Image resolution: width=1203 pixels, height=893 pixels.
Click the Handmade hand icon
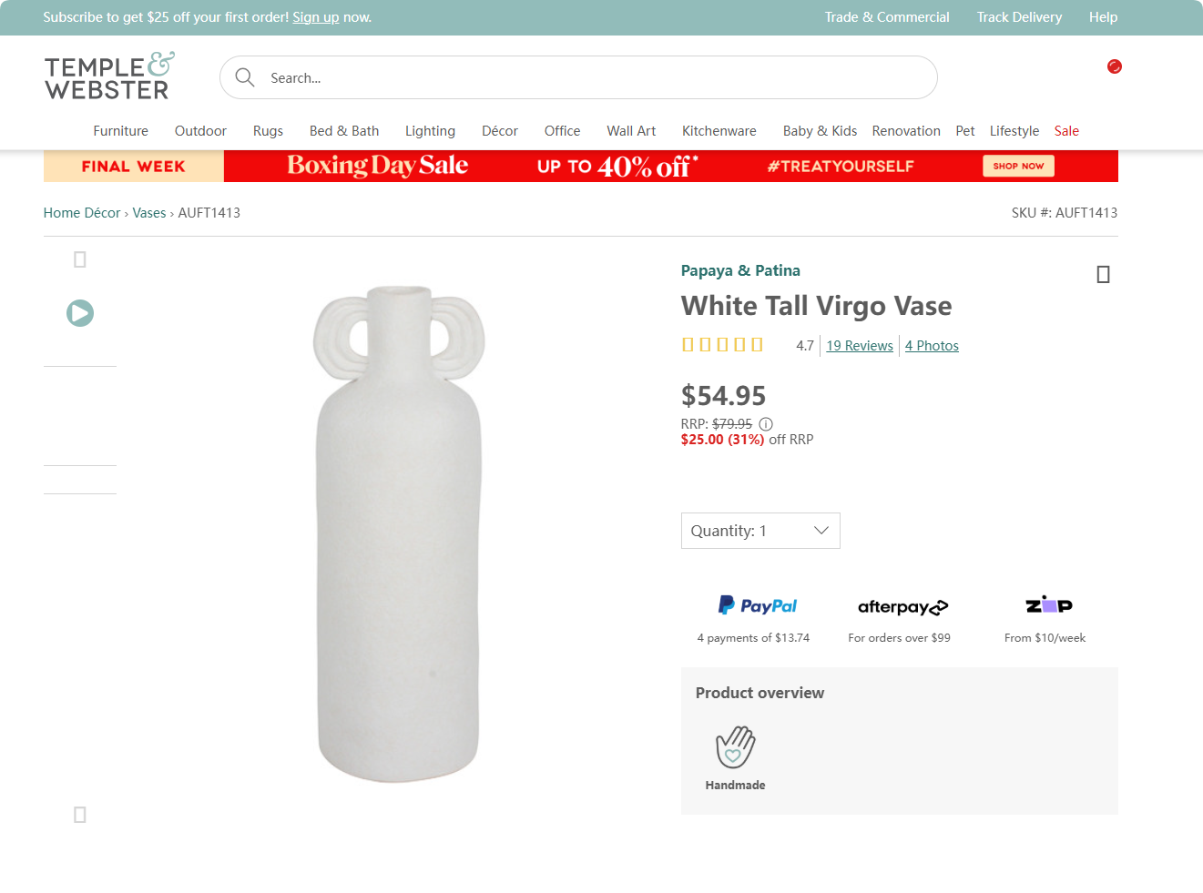[735, 747]
